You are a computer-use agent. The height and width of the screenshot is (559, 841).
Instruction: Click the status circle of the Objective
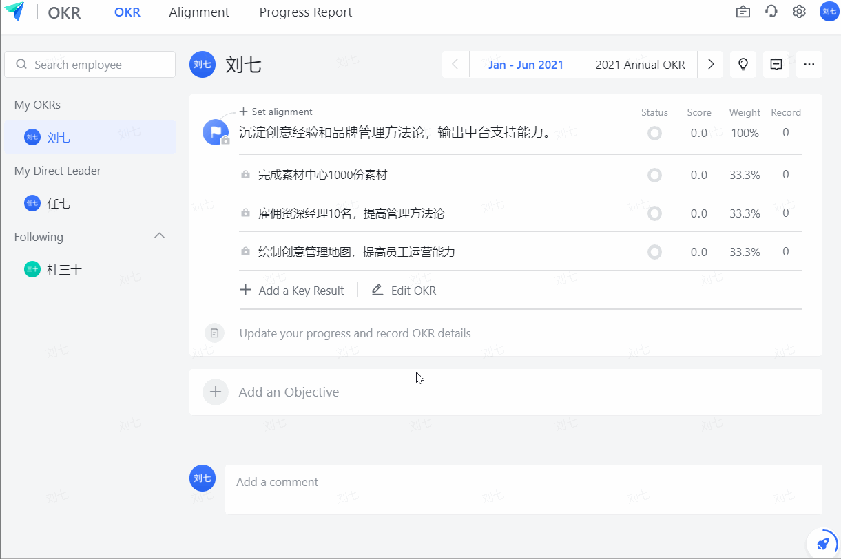pos(654,133)
